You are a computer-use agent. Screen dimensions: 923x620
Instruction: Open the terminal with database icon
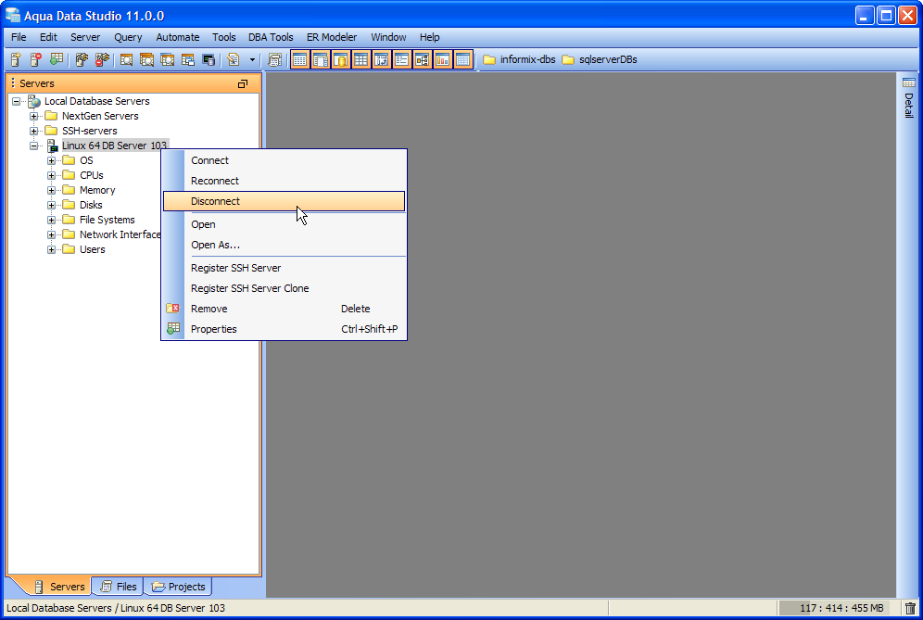[x=209, y=59]
